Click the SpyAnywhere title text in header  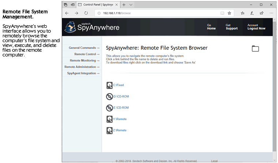(x=98, y=28)
